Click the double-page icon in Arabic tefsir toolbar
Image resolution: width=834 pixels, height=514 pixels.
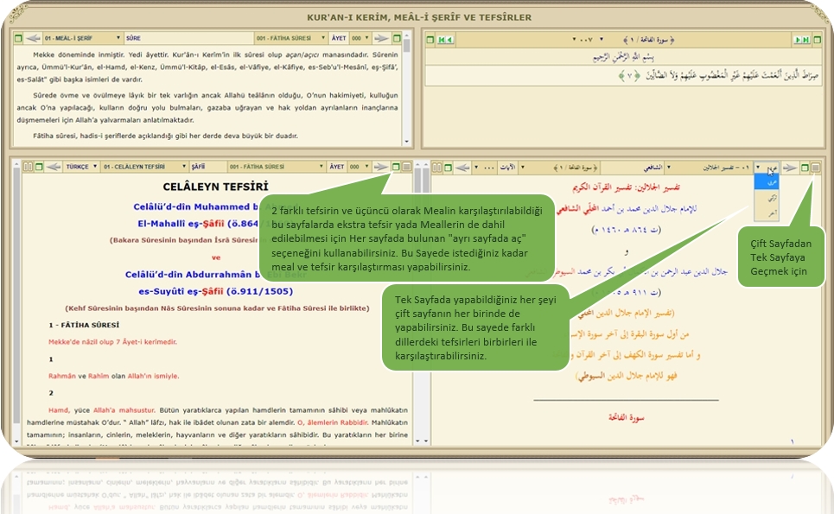[x=437, y=168]
